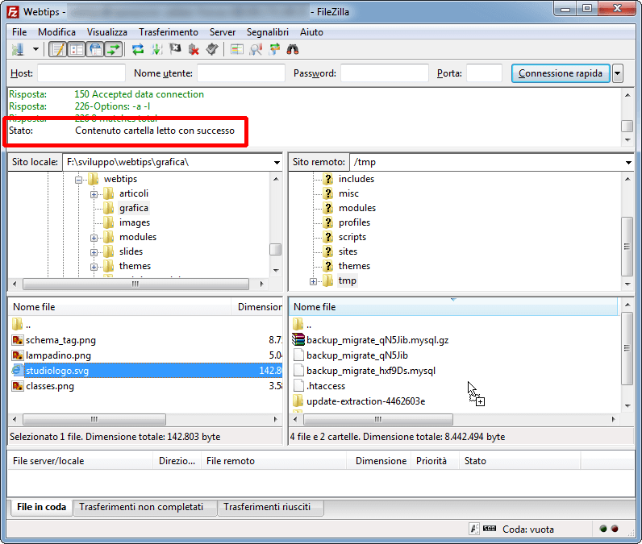Click the refresh file lists icon

(138, 49)
